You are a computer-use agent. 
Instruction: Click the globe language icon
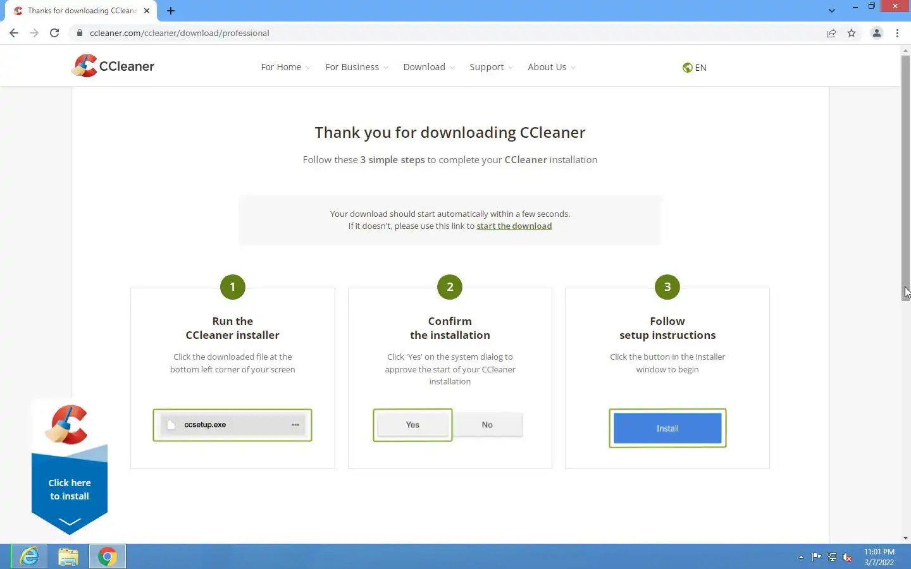687,68
